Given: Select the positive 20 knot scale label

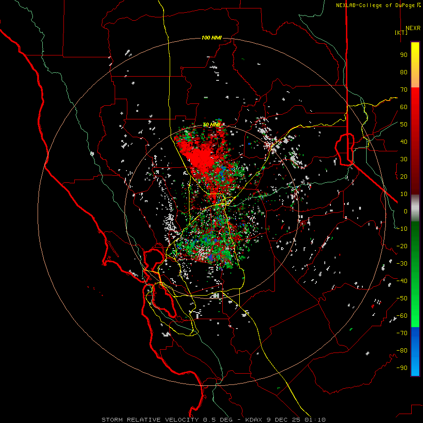Looking at the screenshot, I should pyautogui.click(x=404, y=177).
